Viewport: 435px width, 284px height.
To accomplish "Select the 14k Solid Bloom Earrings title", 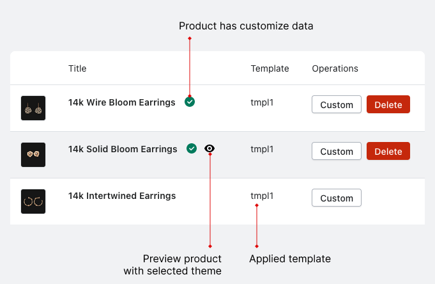I will click(123, 149).
